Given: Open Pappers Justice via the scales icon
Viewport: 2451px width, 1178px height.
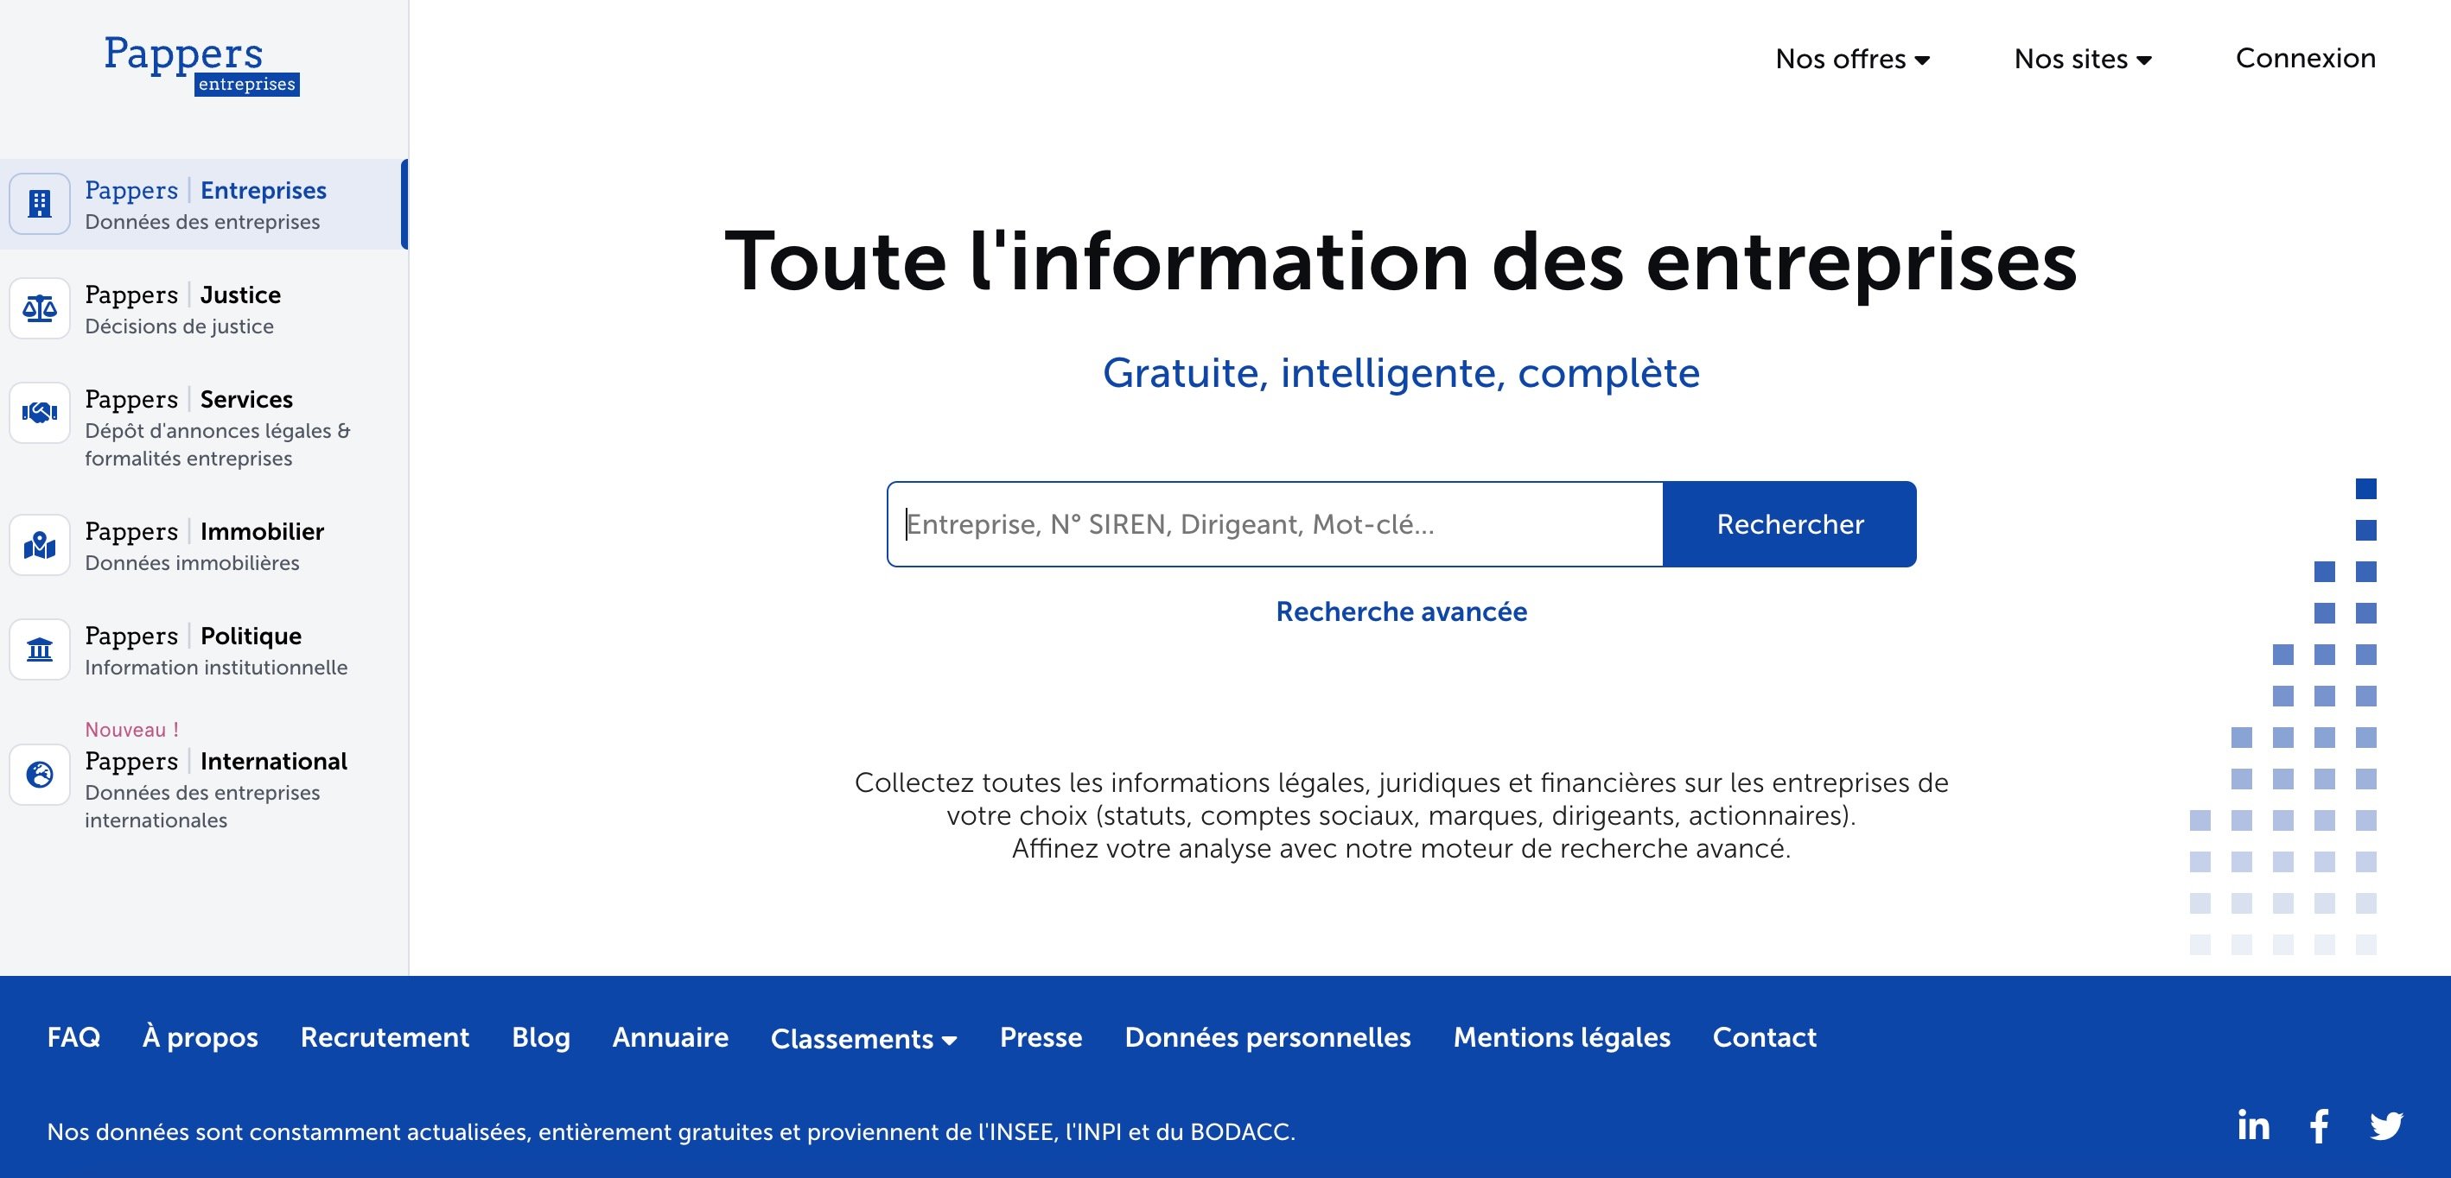Looking at the screenshot, I should [38, 307].
